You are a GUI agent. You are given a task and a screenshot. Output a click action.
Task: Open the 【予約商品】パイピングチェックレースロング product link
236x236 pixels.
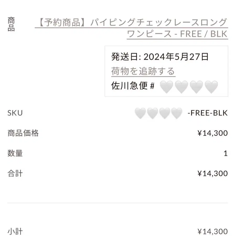pos(131,22)
